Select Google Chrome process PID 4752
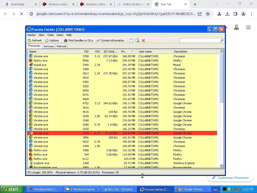 click(x=122, y=103)
